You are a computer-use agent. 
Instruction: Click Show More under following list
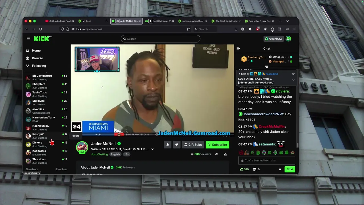tap(32, 169)
